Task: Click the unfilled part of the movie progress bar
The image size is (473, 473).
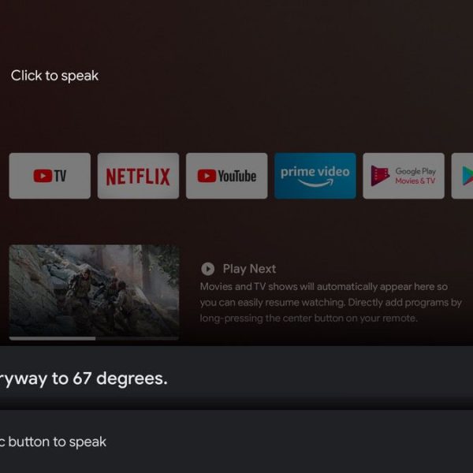Action: point(137,339)
